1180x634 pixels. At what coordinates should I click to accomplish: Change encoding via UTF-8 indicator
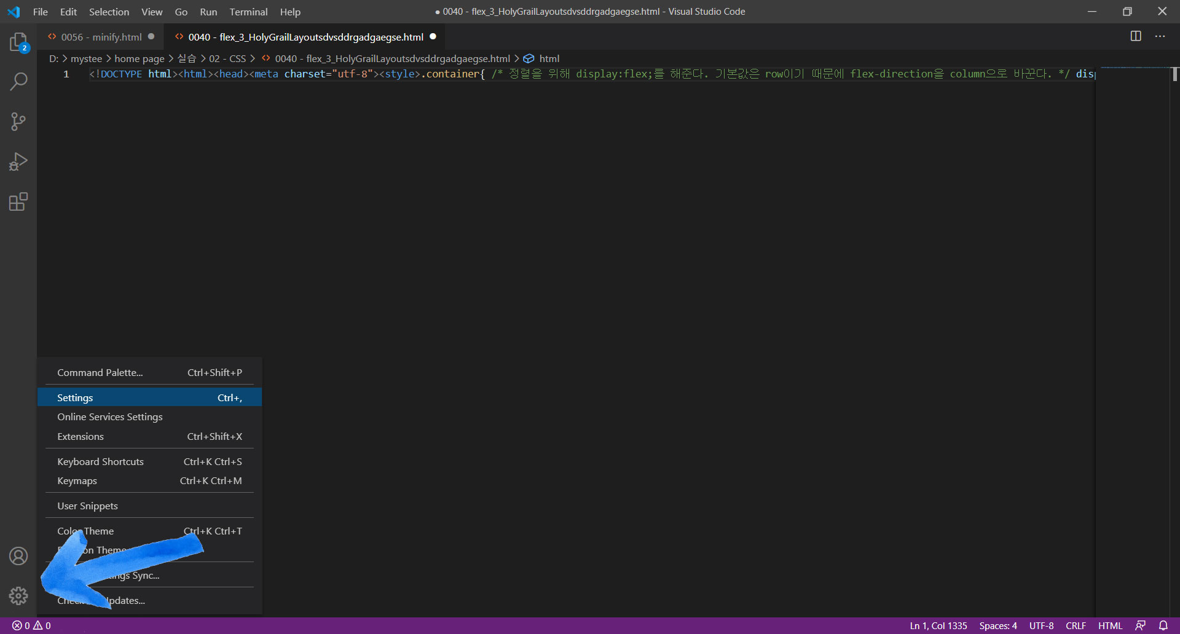pyautogui.click(x=1041, y=625)
